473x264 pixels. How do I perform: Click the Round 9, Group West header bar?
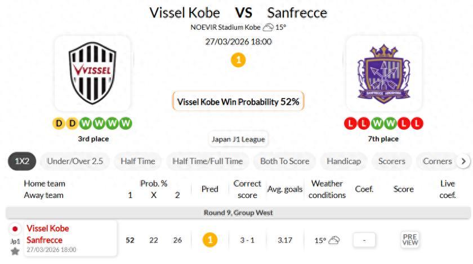coord(238,213)
